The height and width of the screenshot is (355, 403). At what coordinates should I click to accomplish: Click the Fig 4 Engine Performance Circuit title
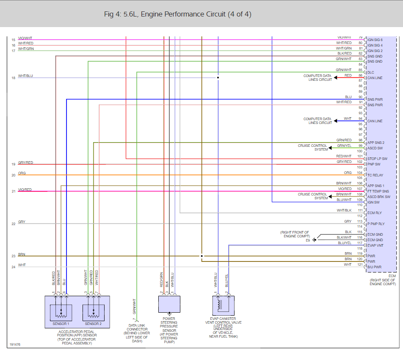pyautogui.click(x=178, y=14)
